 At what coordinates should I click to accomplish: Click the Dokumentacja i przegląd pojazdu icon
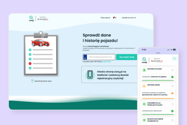[x=144, y=104]
